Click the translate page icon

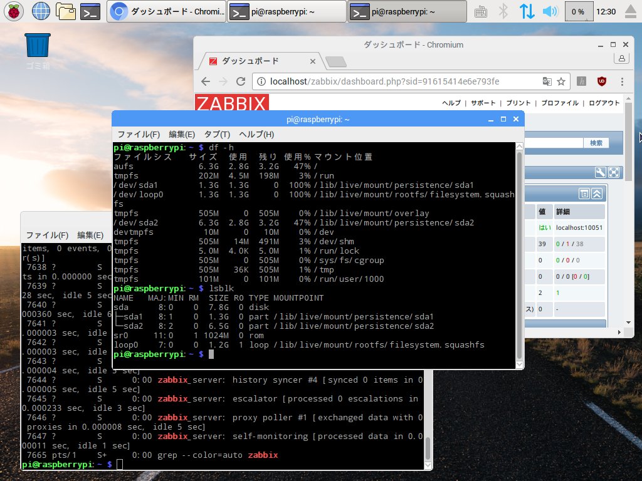(x=547, y=81)
